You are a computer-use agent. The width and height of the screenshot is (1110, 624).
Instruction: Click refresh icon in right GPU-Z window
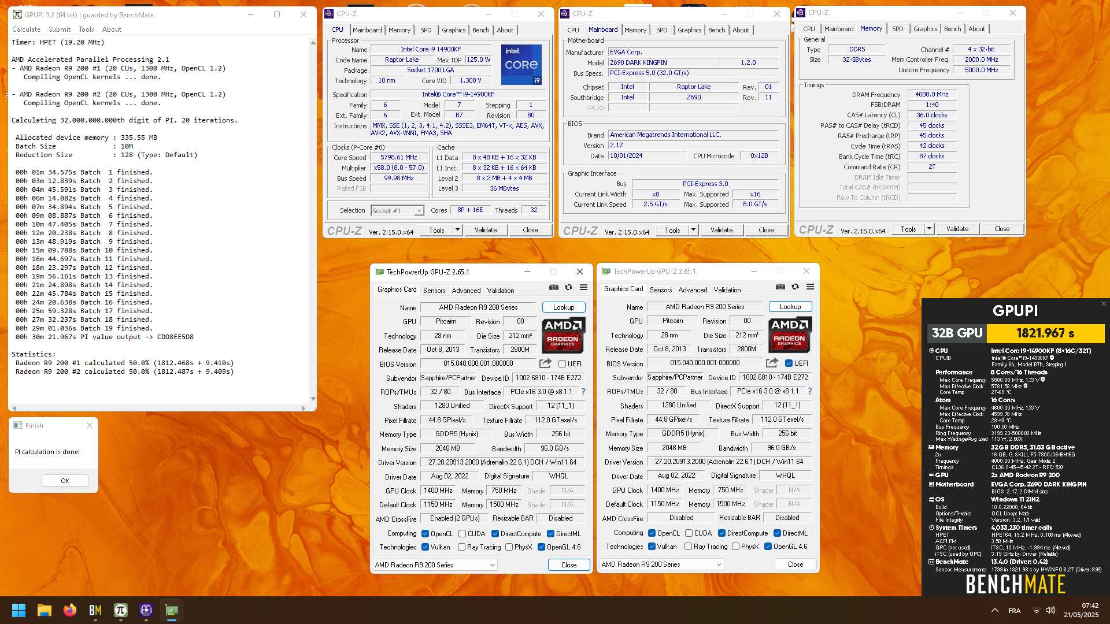pyautogui.click(x=795, y=287)
